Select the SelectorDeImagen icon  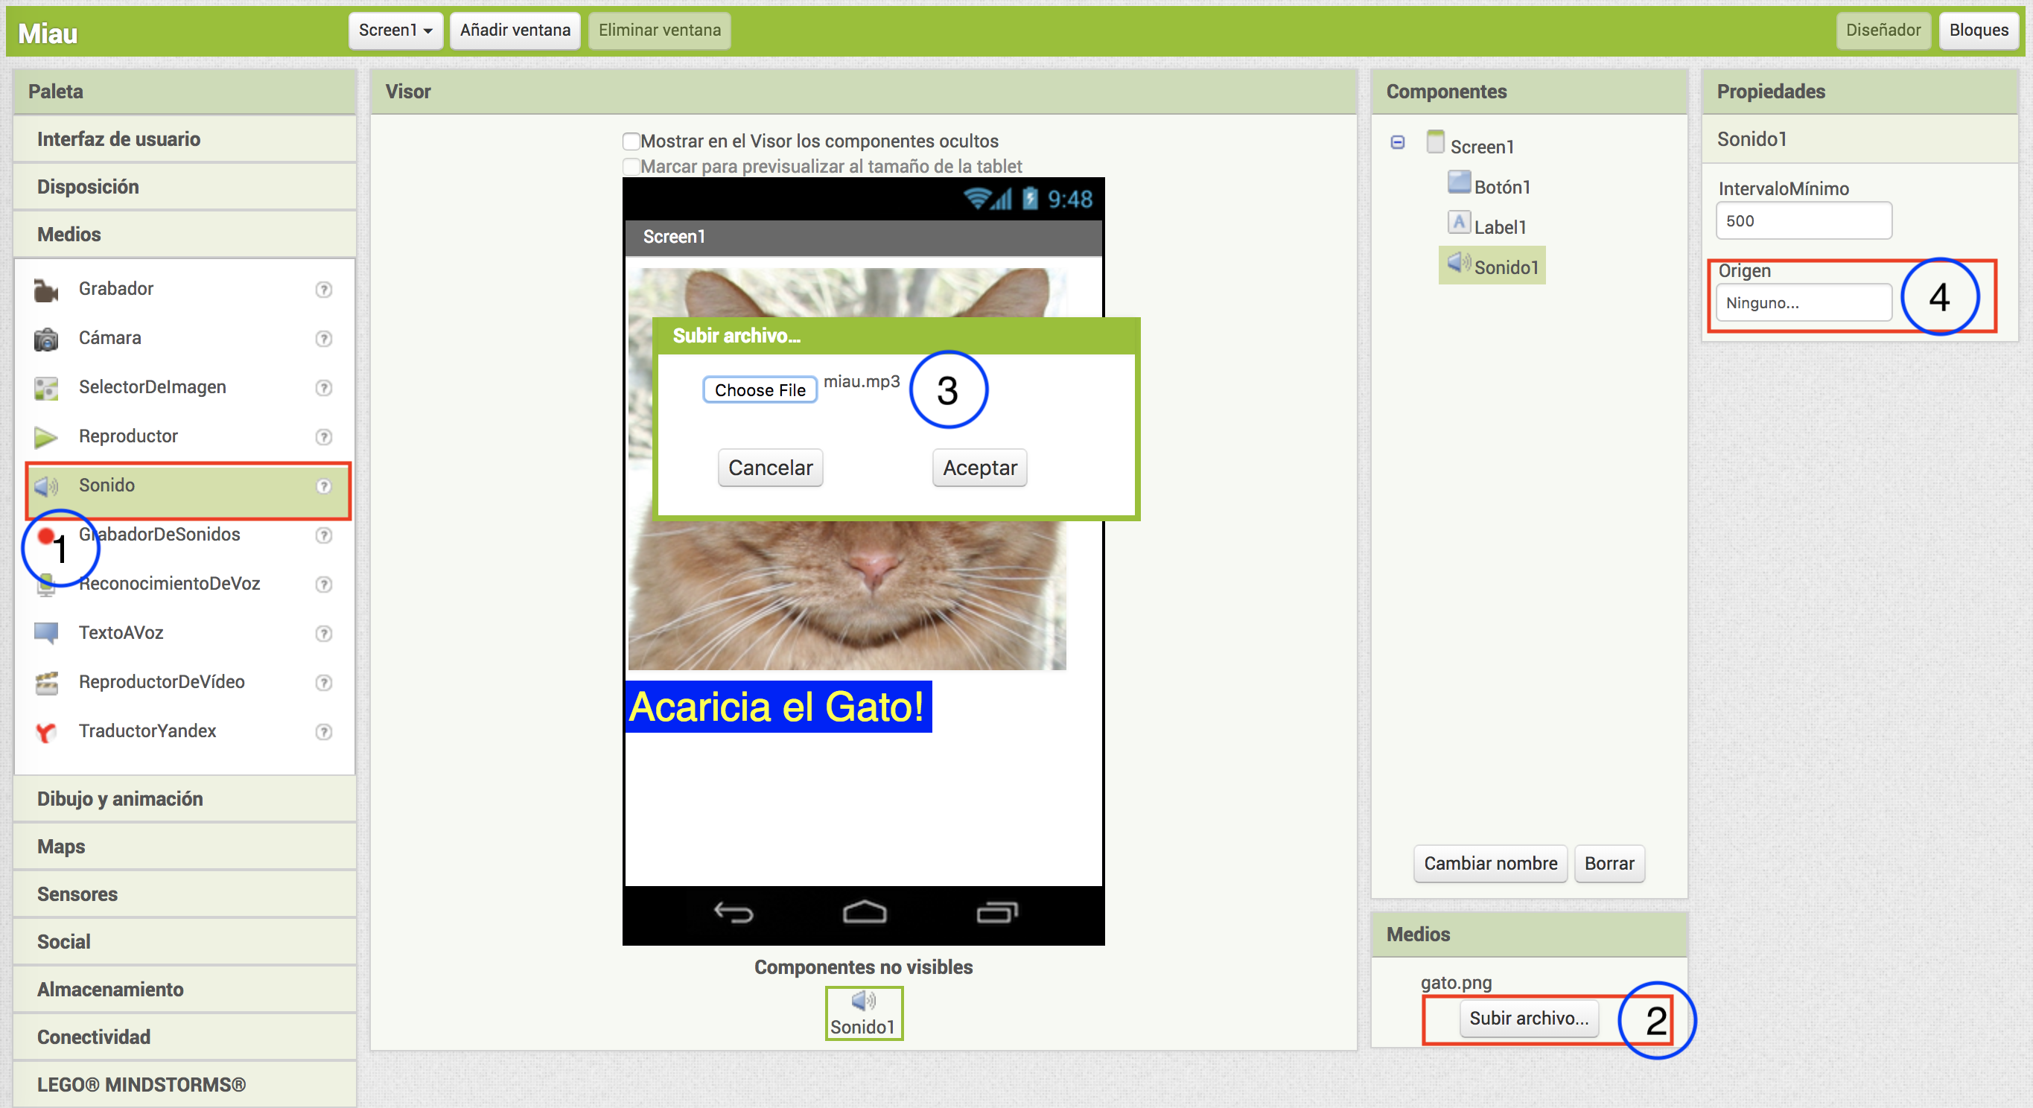click(x=45, y=388)
